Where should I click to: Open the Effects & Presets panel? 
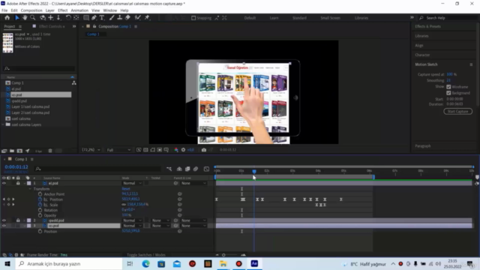(x=428, y=26)
